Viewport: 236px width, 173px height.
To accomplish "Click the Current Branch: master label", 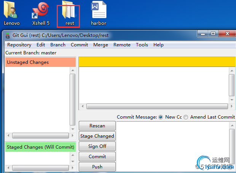I will click(x=31, y=53).
